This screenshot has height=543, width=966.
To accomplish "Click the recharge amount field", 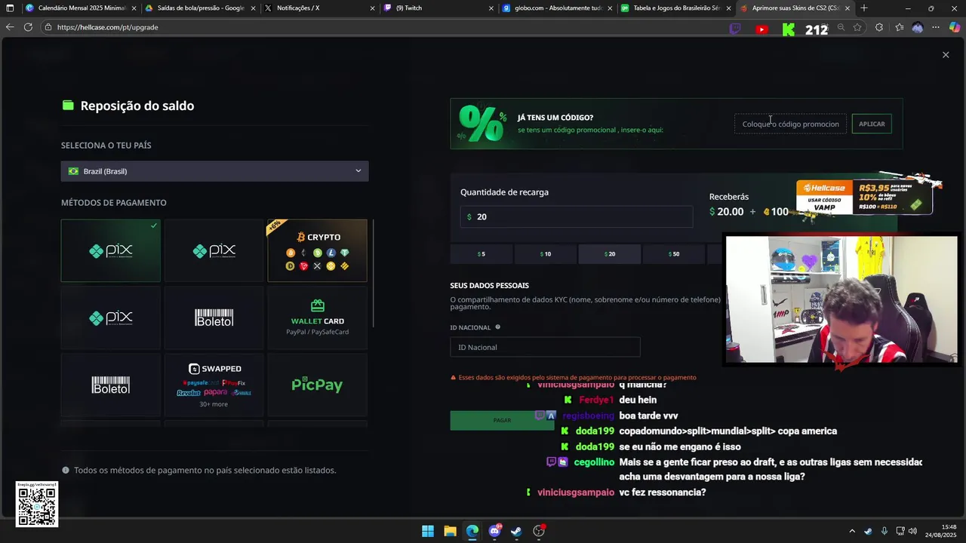I will point(577,216).
